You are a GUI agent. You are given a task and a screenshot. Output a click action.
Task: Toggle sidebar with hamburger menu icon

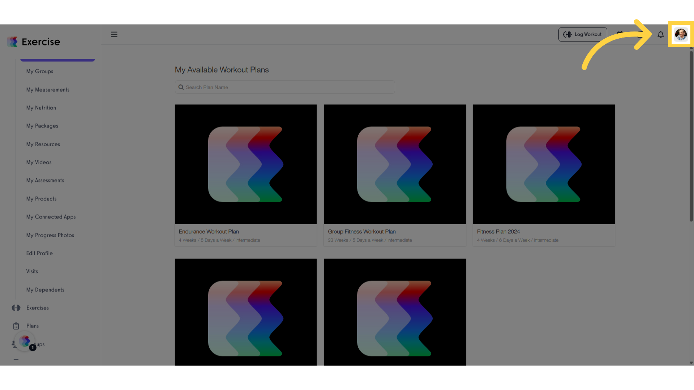pos(114,34)
